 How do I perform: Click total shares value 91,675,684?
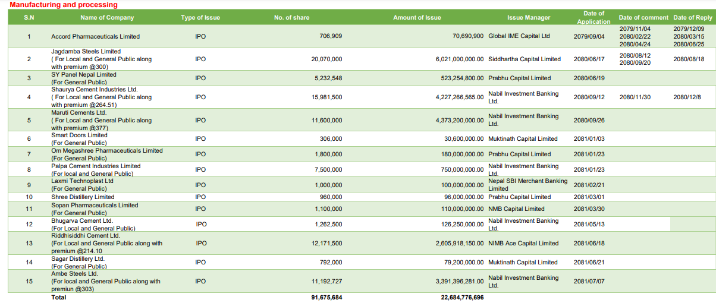[x=326, y=297]
